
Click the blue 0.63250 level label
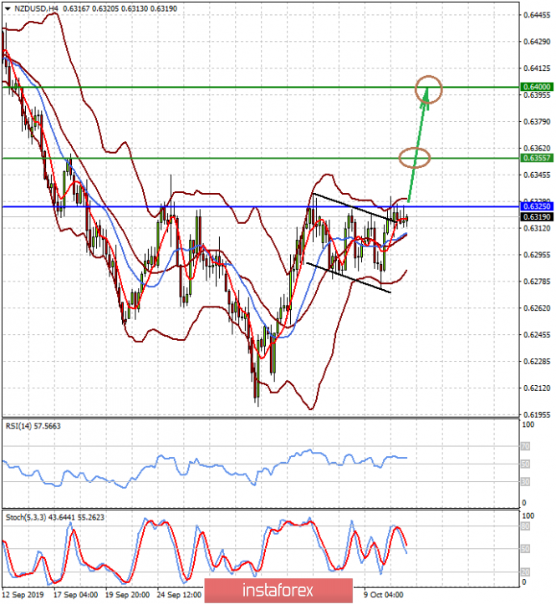click(x=537, y=206)
